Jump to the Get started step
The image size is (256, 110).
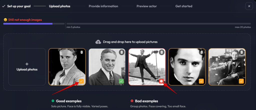(x=184, y=6)
